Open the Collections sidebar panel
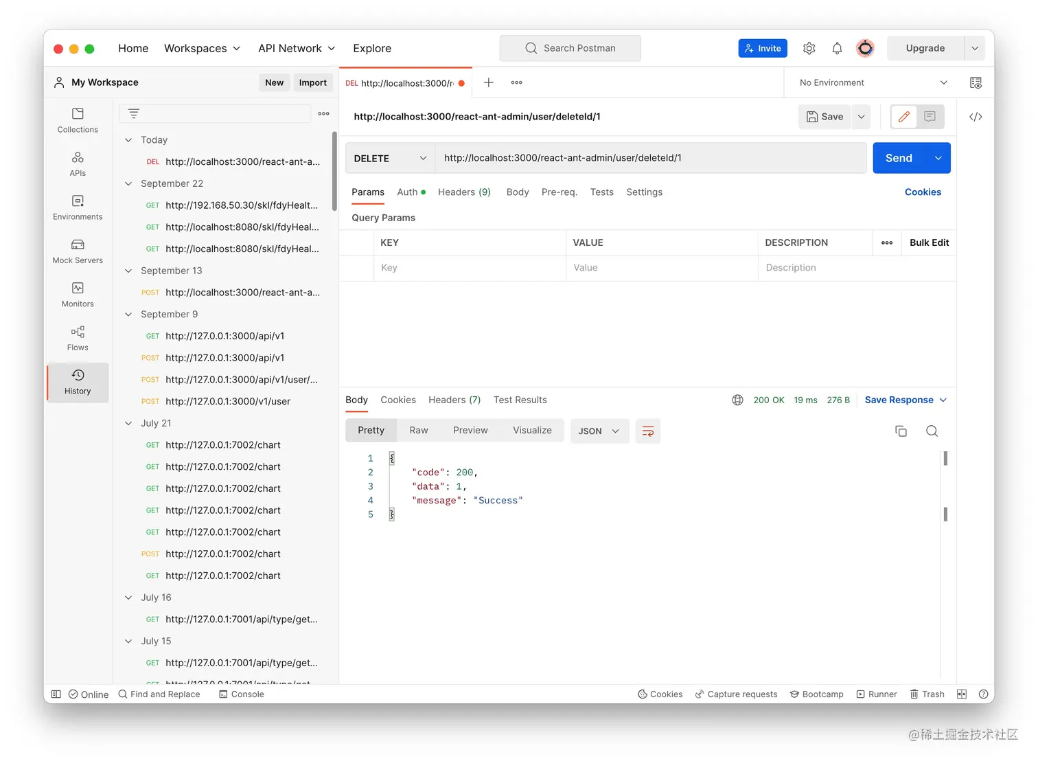This screenshot has height=761, width=1038. point(78,120)
